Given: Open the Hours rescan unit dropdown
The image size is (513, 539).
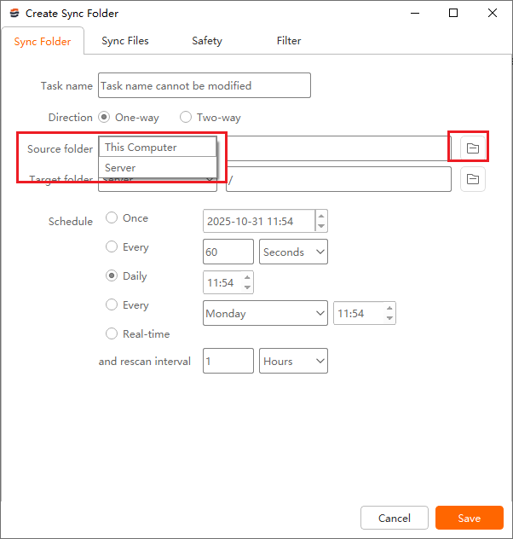Looking at the screenshot, I should point(293,361).
